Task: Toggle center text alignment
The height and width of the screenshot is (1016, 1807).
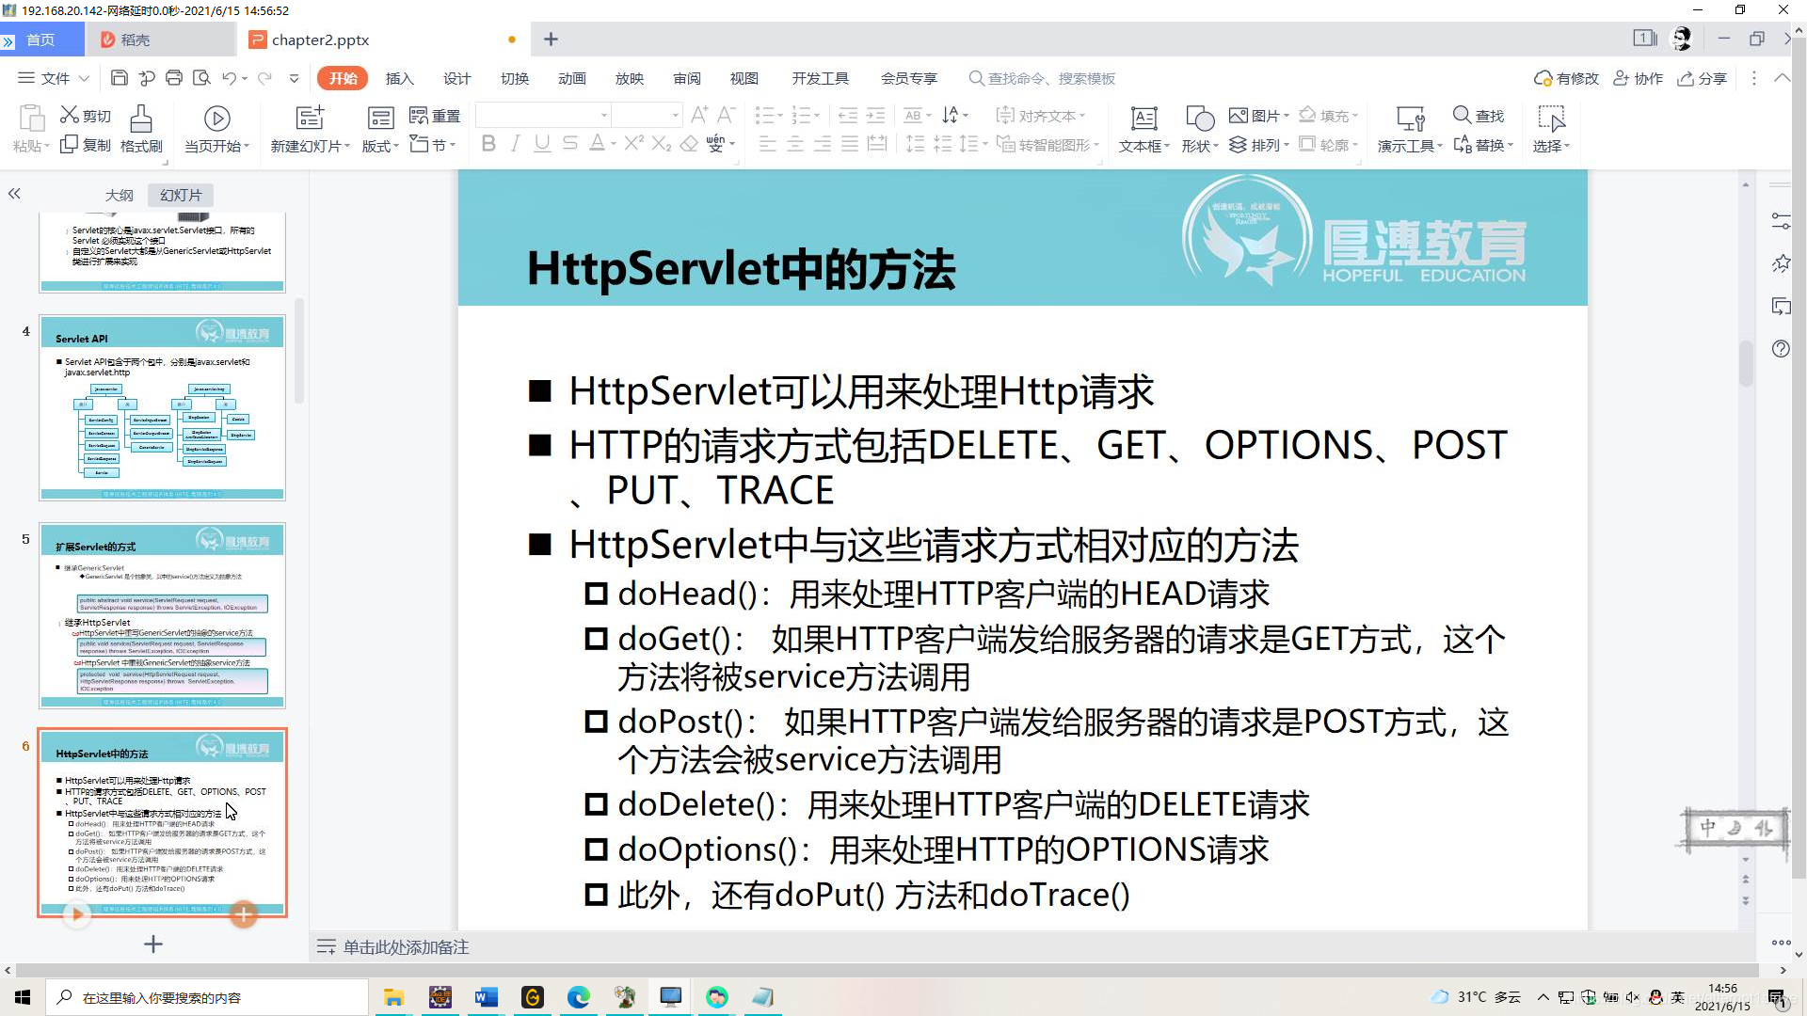Action: (795, 144)
